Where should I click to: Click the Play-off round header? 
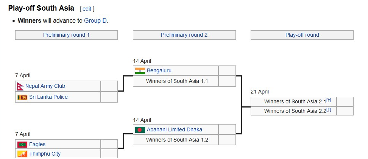click(302, 35)
